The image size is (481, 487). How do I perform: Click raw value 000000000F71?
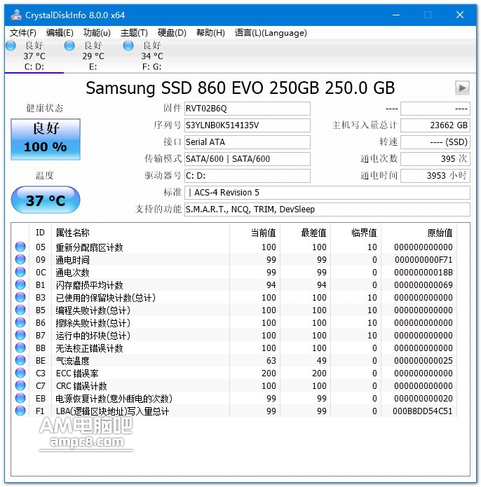tap(424, 260)
